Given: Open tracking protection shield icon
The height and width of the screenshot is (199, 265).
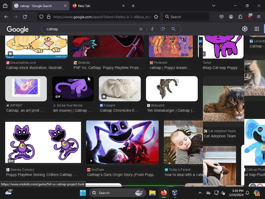Looking at the screenshot, I should pos(41,17).
